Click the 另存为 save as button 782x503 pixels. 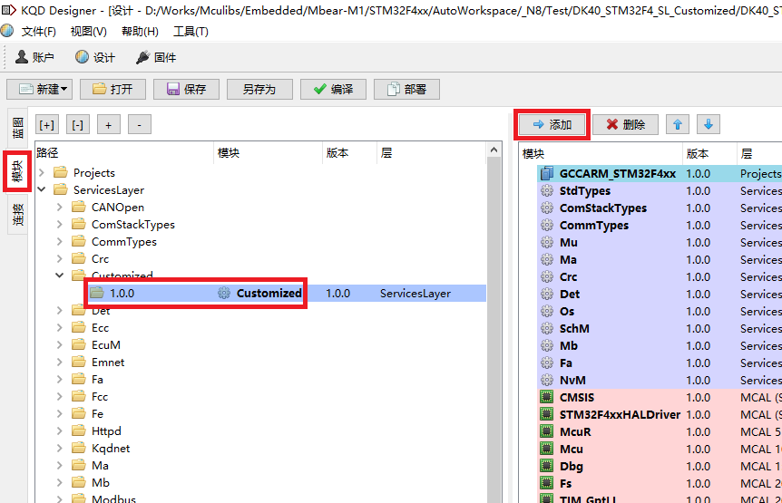click(x=259, y=89)
